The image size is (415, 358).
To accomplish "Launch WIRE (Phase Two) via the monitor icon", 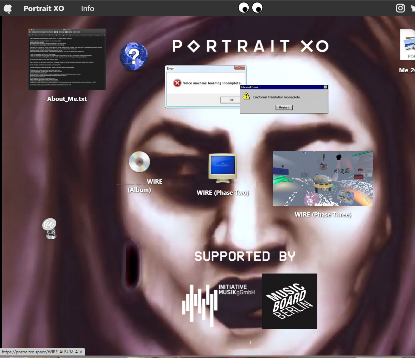I will click(222, 167).
